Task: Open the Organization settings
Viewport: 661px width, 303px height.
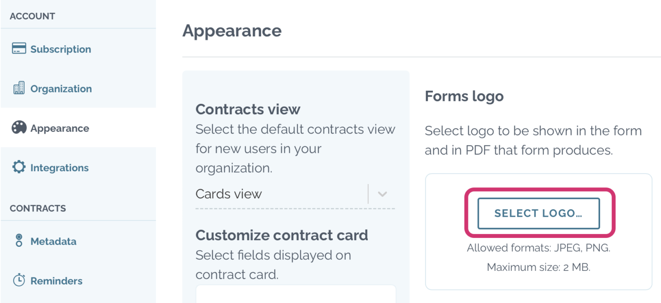Action: (x=61, y=88)
